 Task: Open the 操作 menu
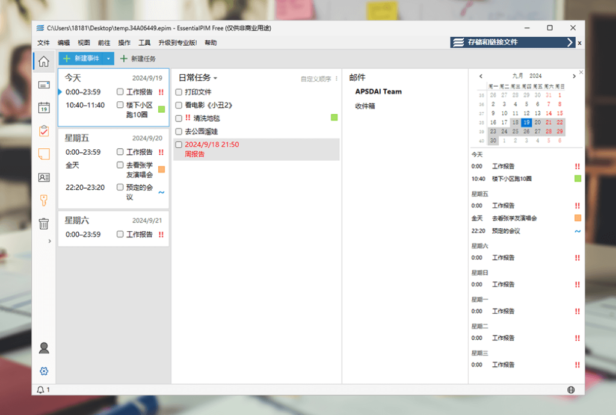coord(124,43)
